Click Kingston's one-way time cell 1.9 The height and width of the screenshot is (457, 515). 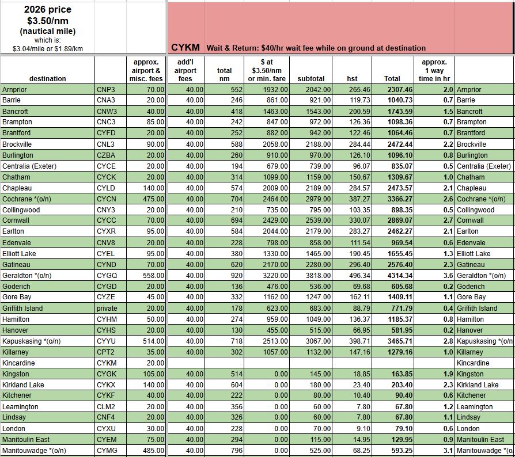(434, 374)
